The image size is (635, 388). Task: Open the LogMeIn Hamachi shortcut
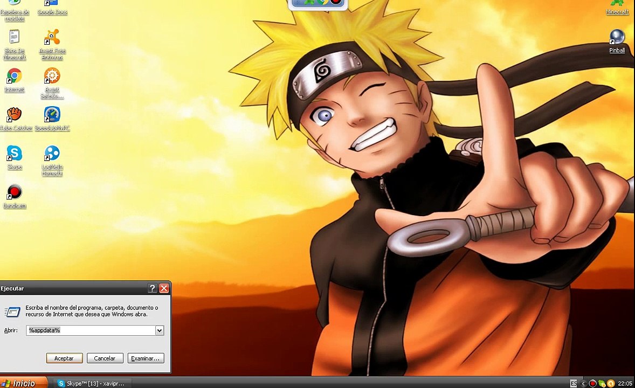[52, 161]
